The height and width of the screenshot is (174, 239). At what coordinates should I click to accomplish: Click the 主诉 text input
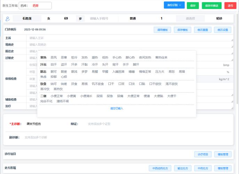tap(130, 38)
